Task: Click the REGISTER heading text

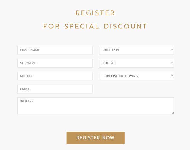Action: [x=95, y=13]
